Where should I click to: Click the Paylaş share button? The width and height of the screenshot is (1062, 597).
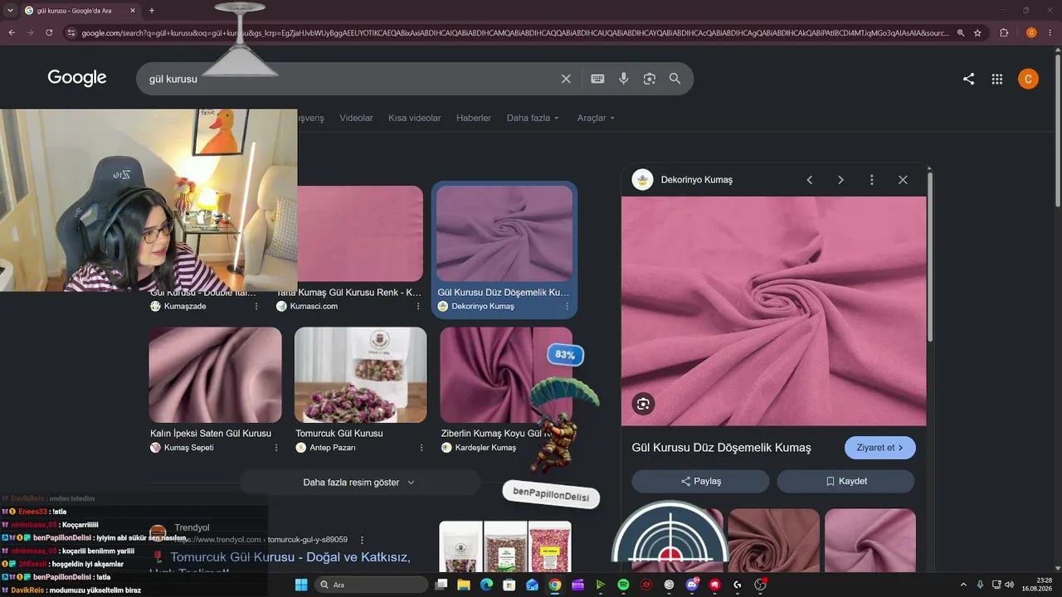pyautogui.click(x=700, y=481)
